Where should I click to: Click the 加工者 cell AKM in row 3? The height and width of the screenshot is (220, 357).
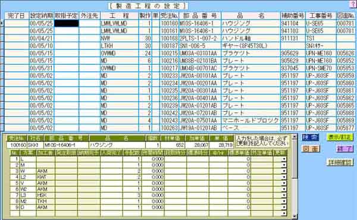[46, 171]
